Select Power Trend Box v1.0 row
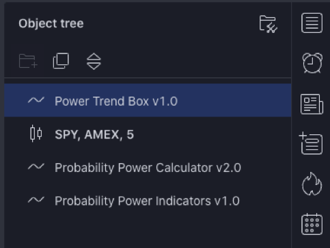This screenshot has width=330, height=248. pos(148,101)
